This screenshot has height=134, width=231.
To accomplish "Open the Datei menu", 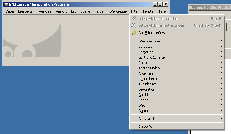I will point(10,11).
